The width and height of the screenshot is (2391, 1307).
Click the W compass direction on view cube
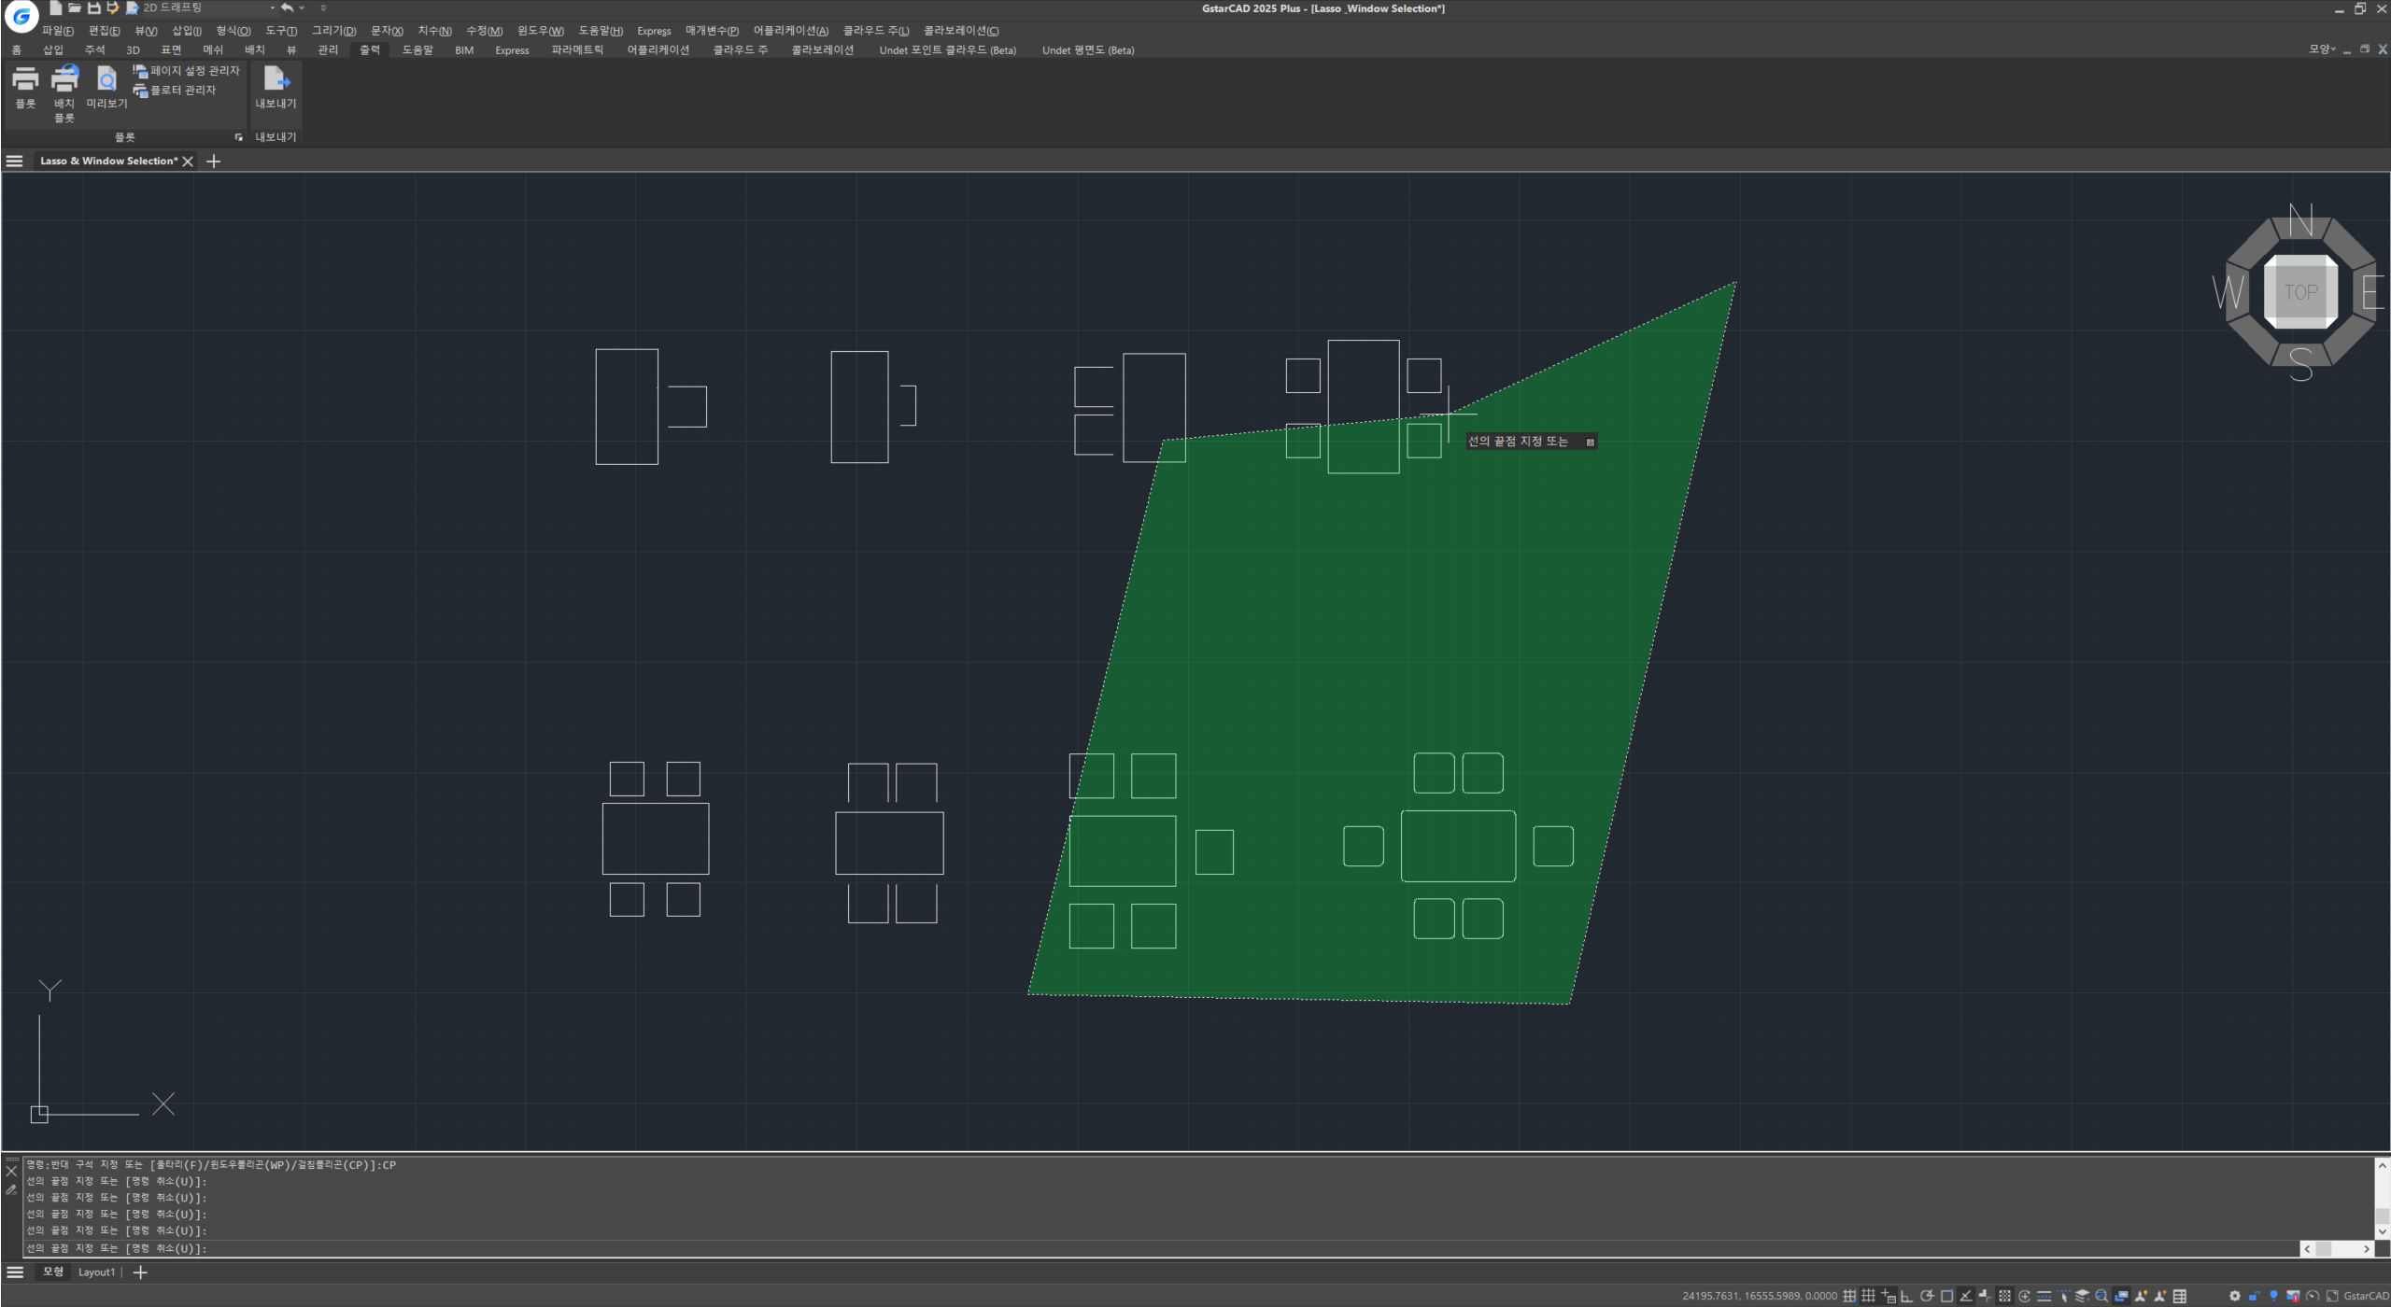tap(2228, 292)
